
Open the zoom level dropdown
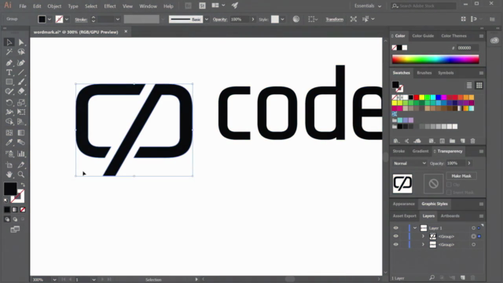tap(54, 280)
